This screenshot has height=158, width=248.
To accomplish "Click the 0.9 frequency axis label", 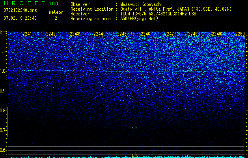I will [3, 91].
